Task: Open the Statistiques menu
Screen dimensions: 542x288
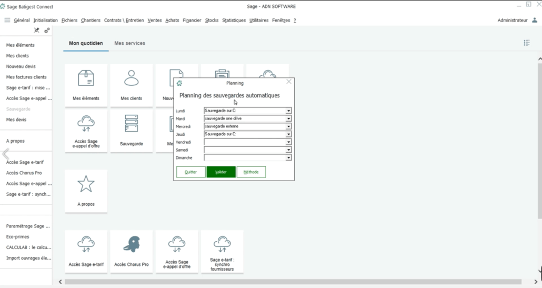Action: click(x=234, y=21)
